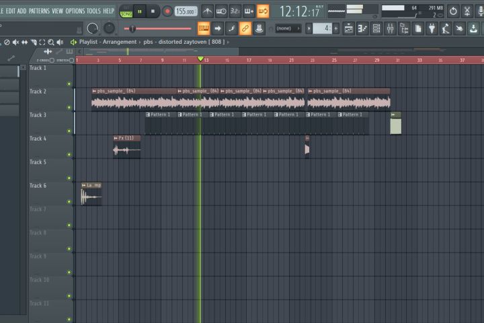Viewport: 484px width, 323px height.
Task: Open the Piano roll view icon
Action: point(362,29)
